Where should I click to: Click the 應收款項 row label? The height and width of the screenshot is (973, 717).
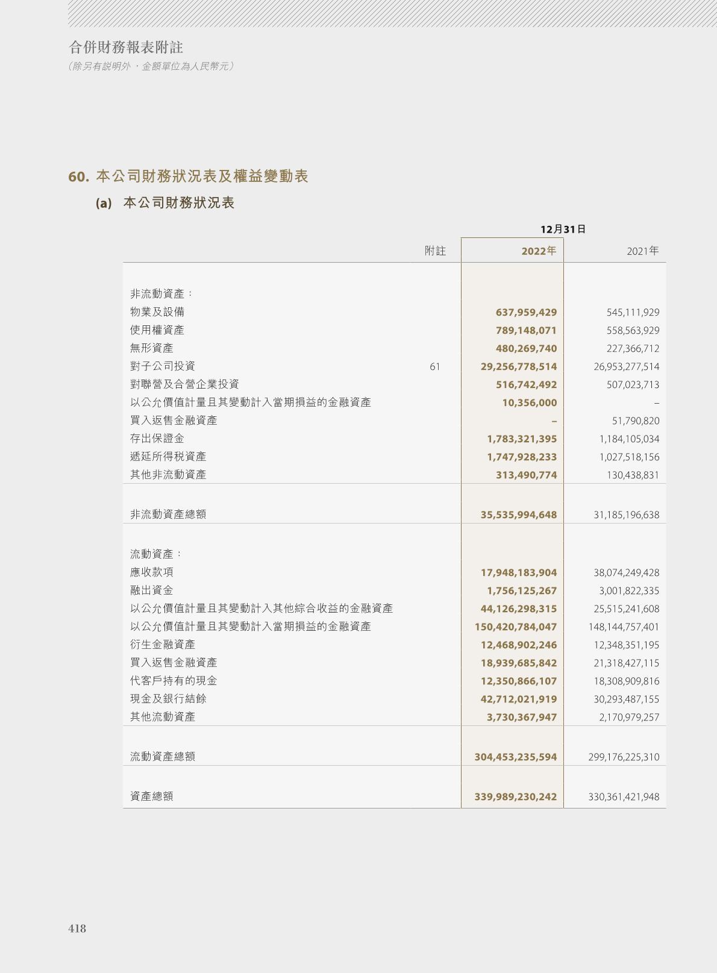pyautogui.click(x=152, y=572)
